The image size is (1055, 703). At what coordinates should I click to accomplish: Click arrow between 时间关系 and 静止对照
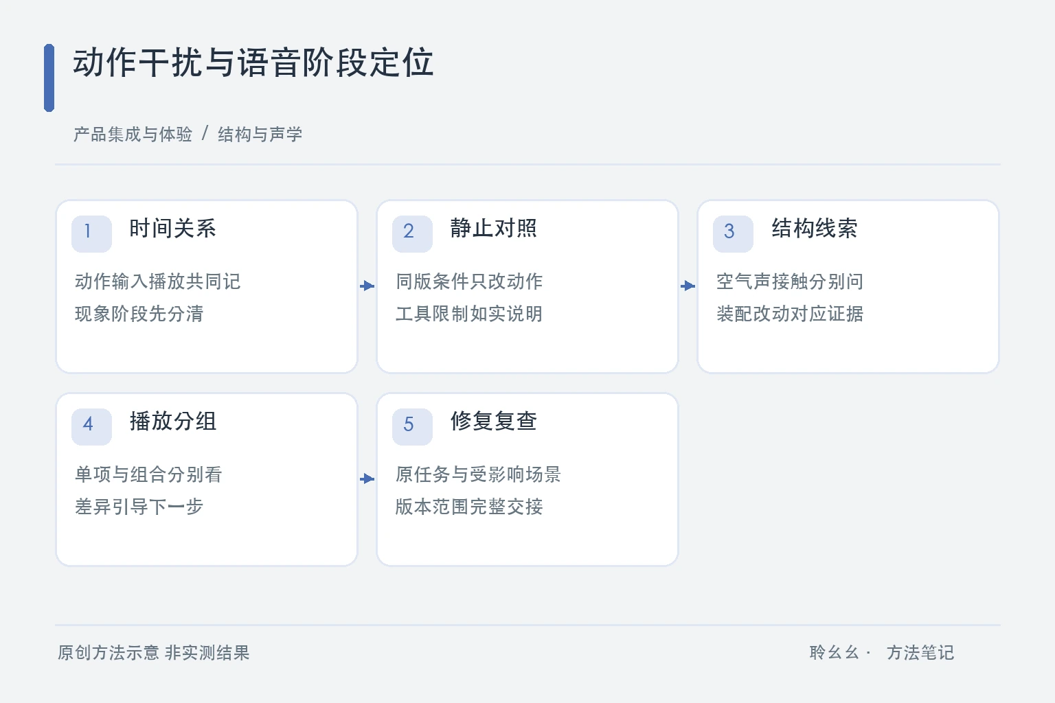(367, 286)
